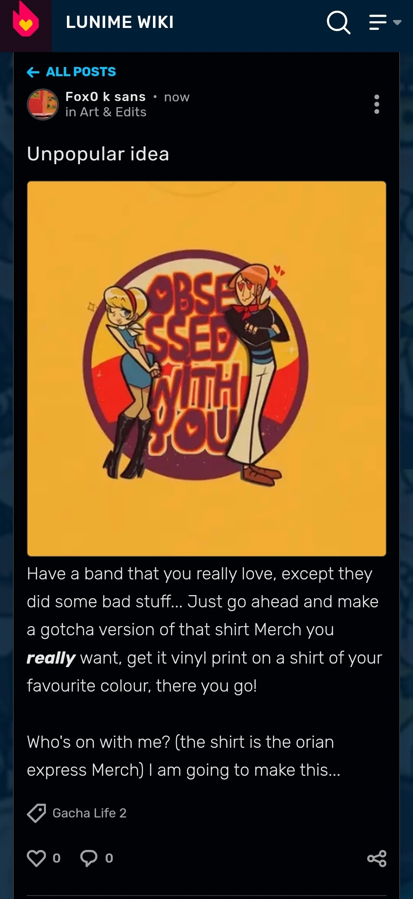Image resolution: width=413 pixels, height=899 pixels.
Task: Open the Obsessed With You shirt image
Action: pyautogui.click(x=206, y=369)
